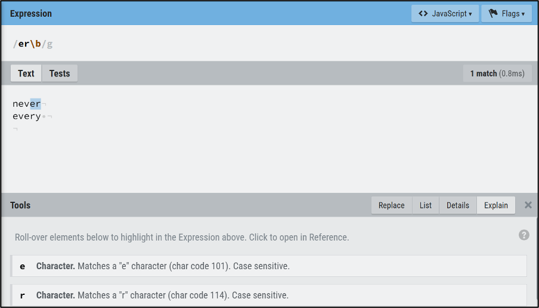The image size is (539, 308).
Task: Open the Flags dropdown menu
Action: (506, 14)
